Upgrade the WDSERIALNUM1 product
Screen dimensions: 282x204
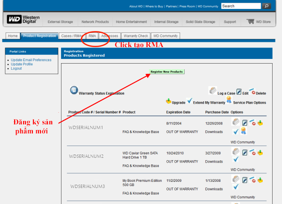click(x=260, y=123)
